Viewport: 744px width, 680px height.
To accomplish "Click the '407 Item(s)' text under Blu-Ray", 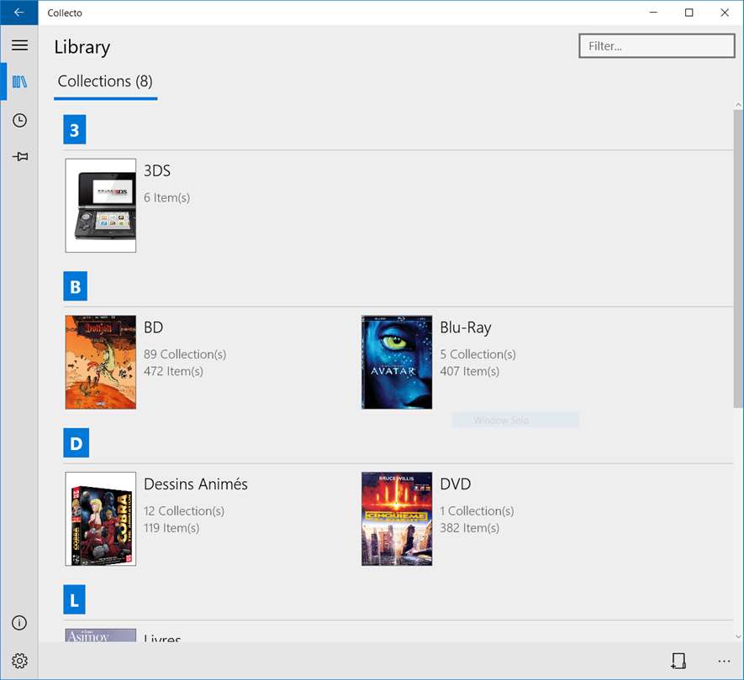I will pyautogui.click(x=470, y=371).
